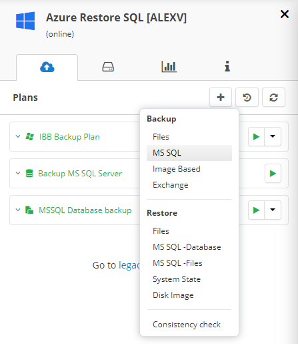The image size is (298, 344).
Task: Open dropdown arrow for IBB Backup Plan
Action: point(273,136)
